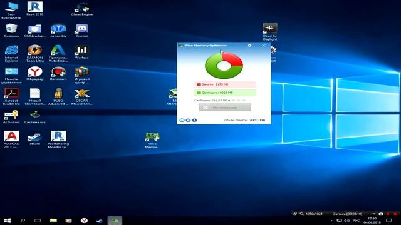Click the 1280x1024 resolution label in recorder
This screenshot has height=225, width=401.
click(x=314, y=214)
